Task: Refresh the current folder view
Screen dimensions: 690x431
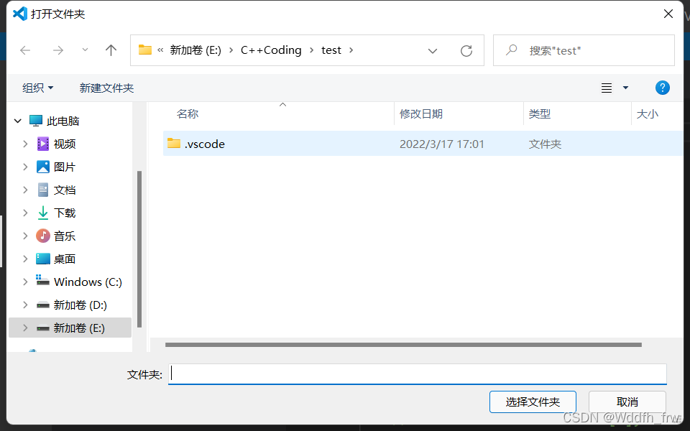Action: click(x=466, y=50)
